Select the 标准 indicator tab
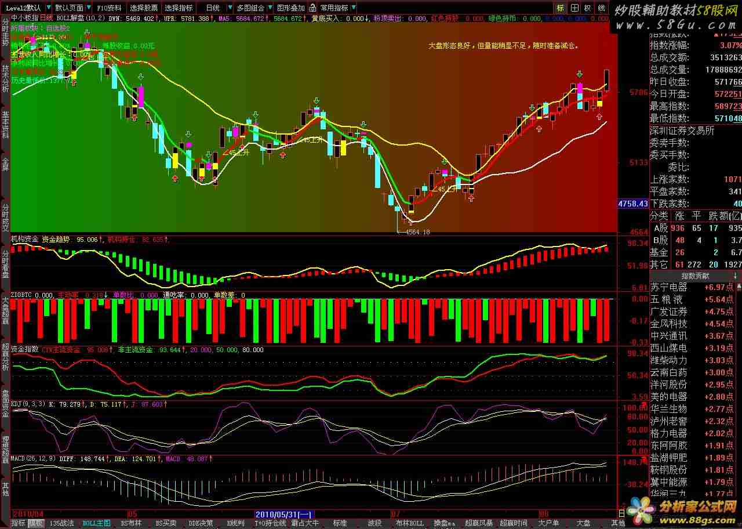 [340, 523]
